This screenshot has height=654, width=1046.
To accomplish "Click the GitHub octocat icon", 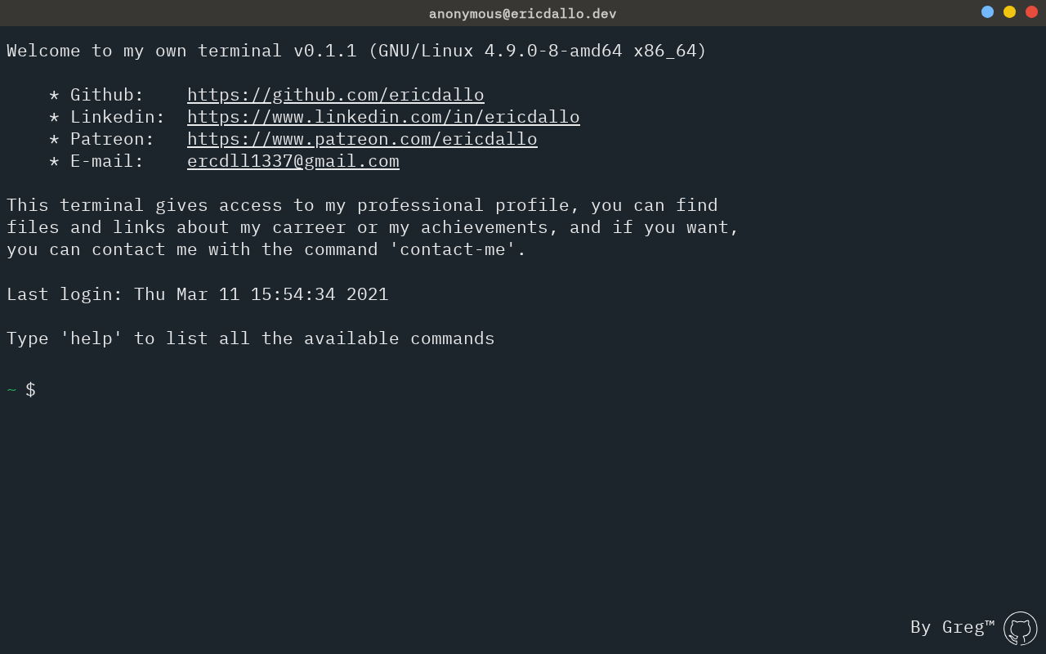I will 1020,629.
